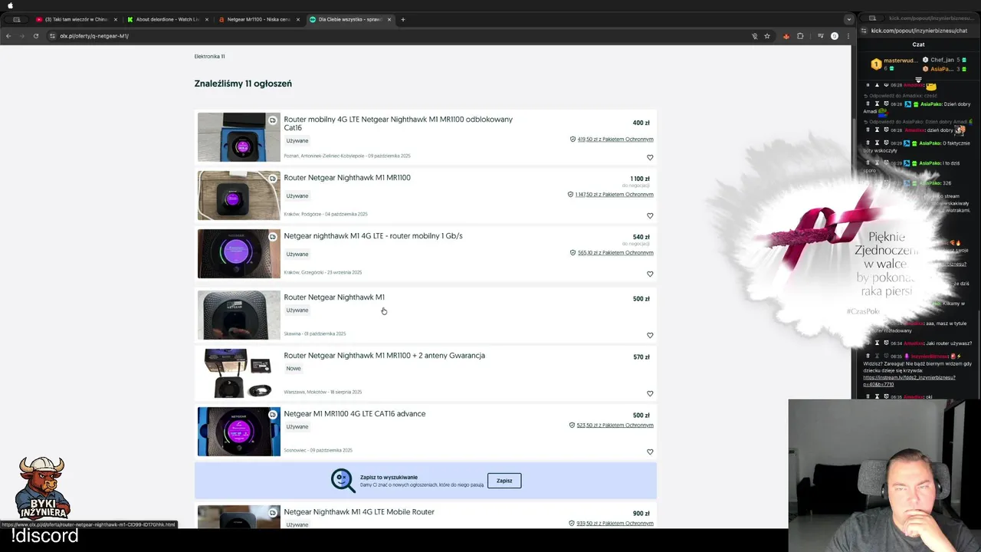Click Byki Inżyniera bull logo overlay

(x=43, y=488)
